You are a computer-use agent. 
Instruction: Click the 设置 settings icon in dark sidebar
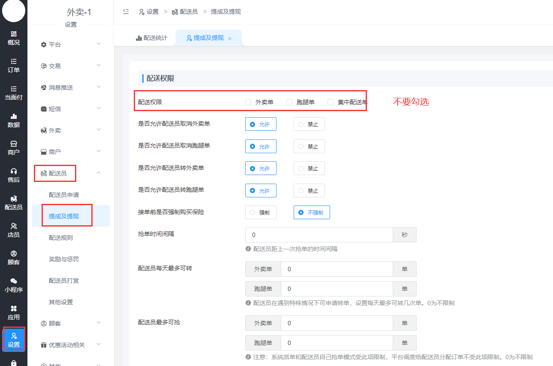pyautogui.click(x=14, y=336)
